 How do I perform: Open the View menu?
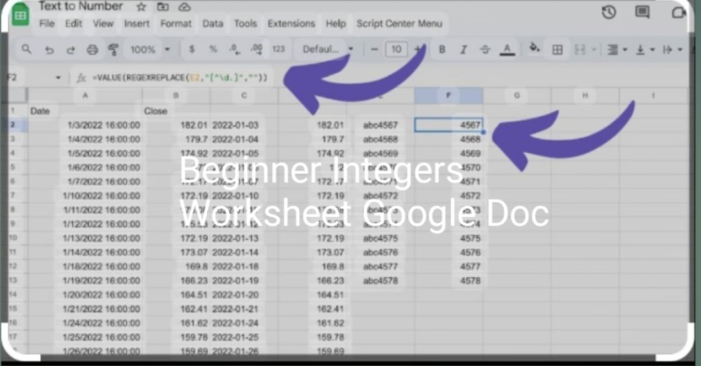[103, 24]
